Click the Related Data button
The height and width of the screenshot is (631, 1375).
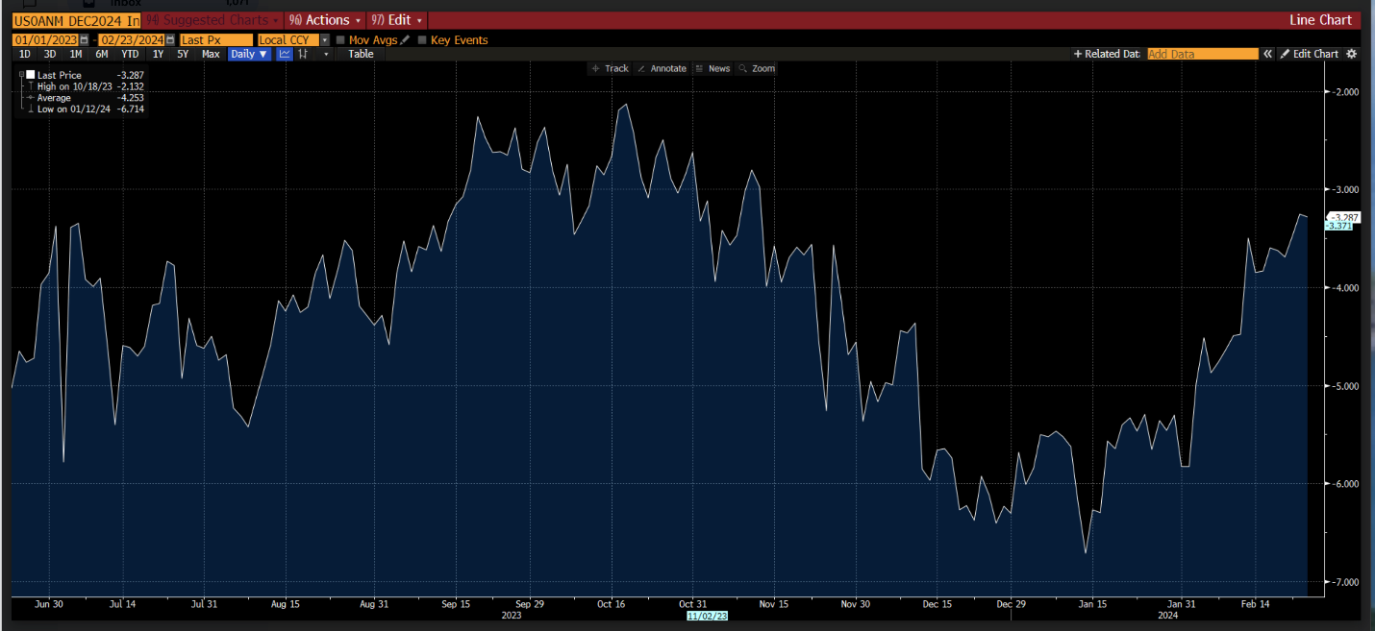(x=1107, y=54)
